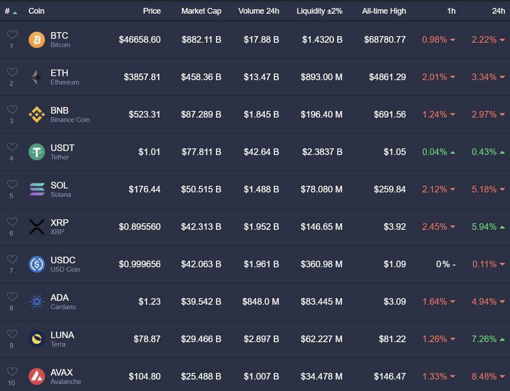Favorite LUNA with the heart icon
This screenshot has height=391, width=510.
pyautogui.click(x=12, y=333)
